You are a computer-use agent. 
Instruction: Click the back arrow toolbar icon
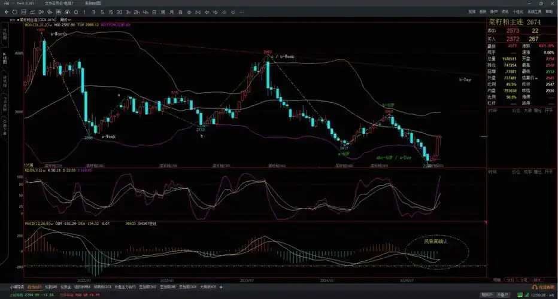pos(5,11)
